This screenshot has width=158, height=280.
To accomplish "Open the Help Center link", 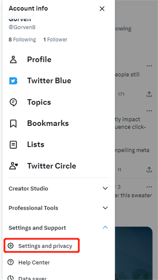I will tap(34, 262).
